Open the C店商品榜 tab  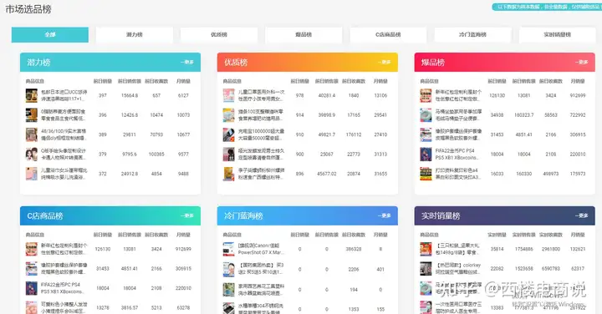[388, 34]
